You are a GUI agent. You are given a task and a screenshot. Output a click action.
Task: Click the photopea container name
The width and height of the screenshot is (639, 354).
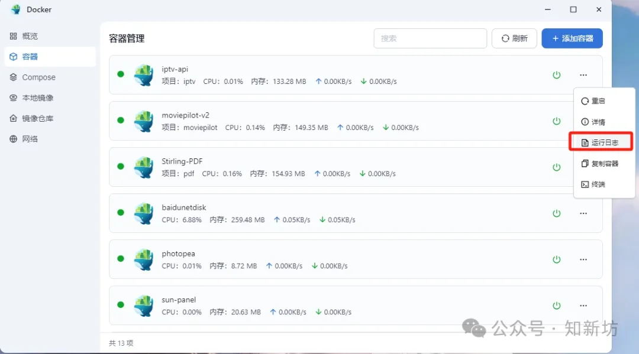tap(179, 254)
